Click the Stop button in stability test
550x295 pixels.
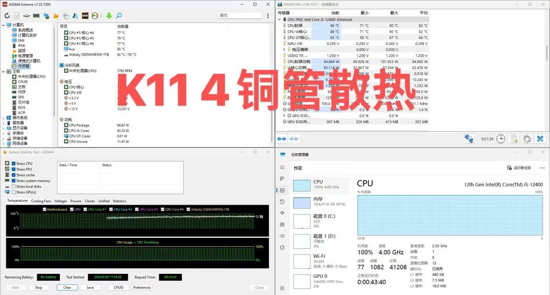(38, 288)
